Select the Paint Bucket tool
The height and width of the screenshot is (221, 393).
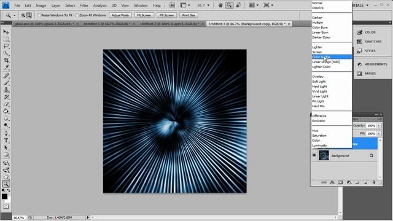pyautogui.click(x=6, y=111)
